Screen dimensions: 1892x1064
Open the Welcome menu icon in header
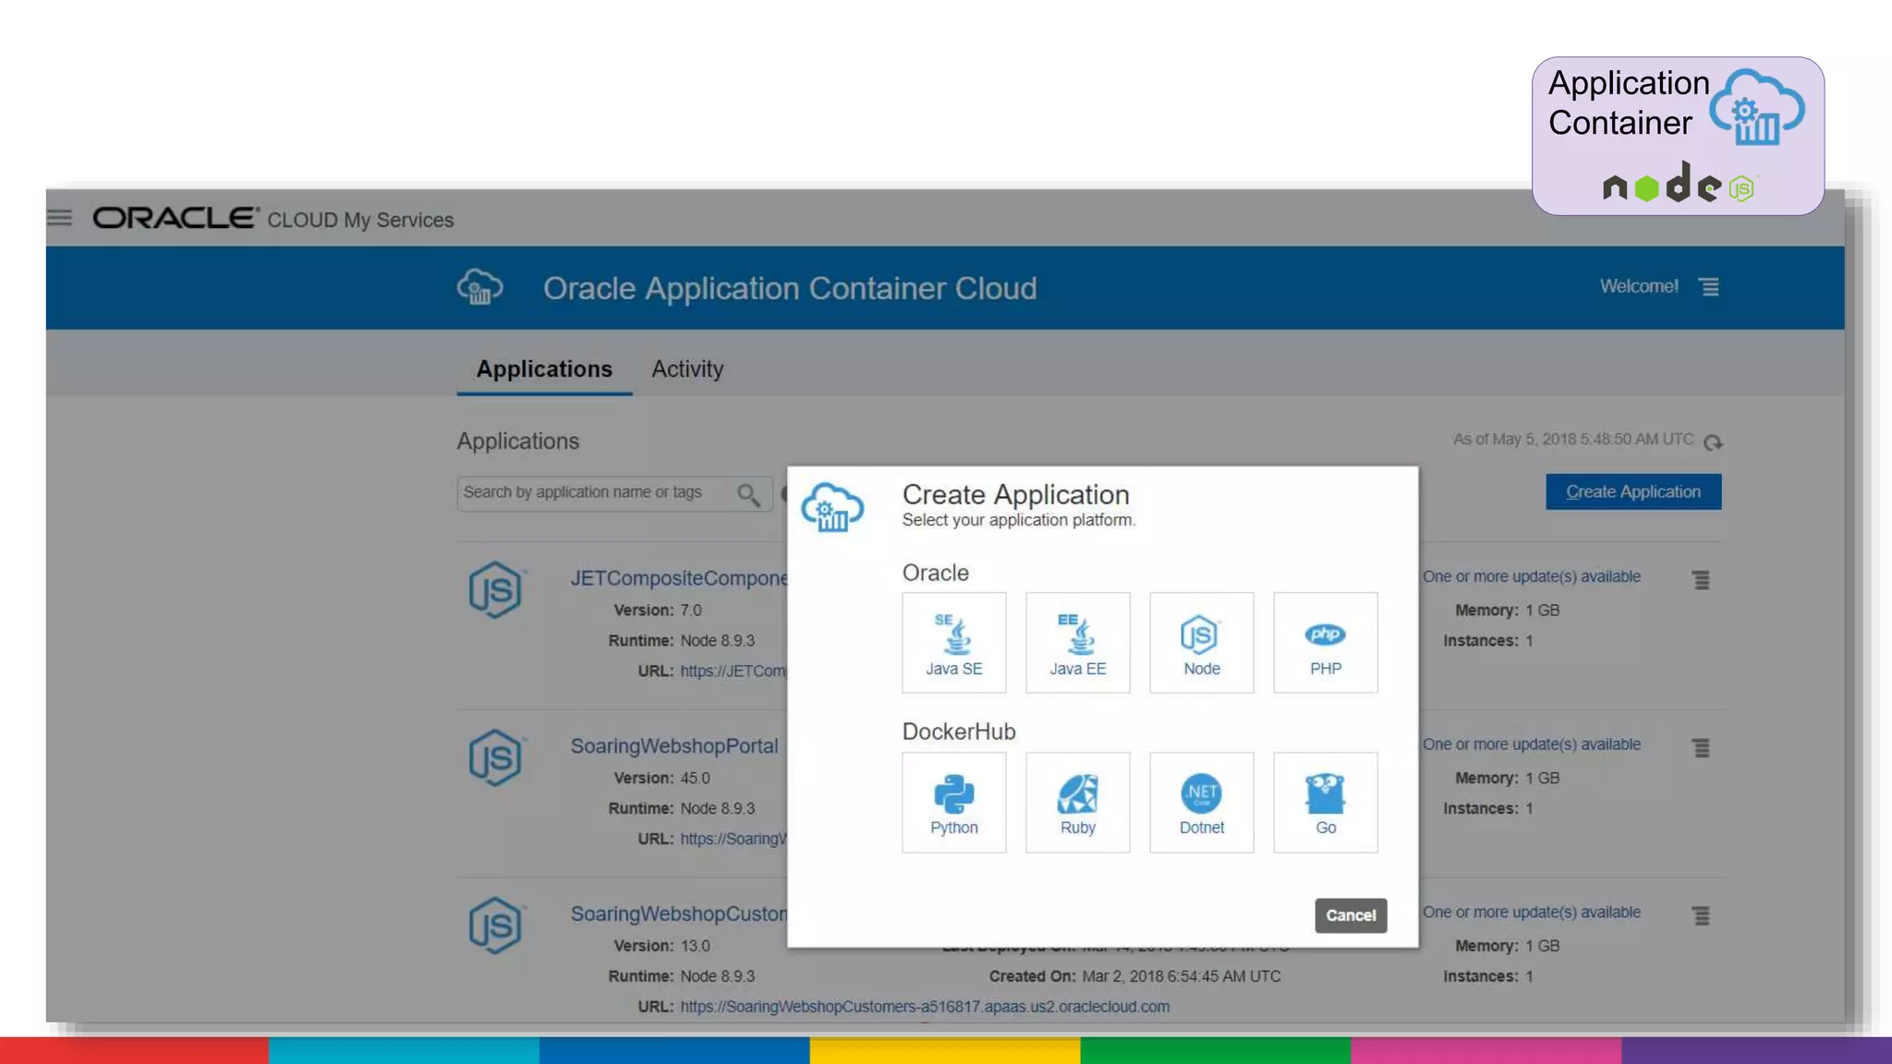[1710, 287]
